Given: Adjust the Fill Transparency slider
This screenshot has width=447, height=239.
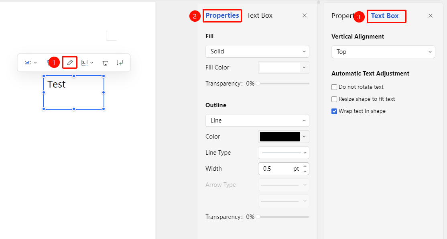Looking at the screenshot, I should point(283,84).
